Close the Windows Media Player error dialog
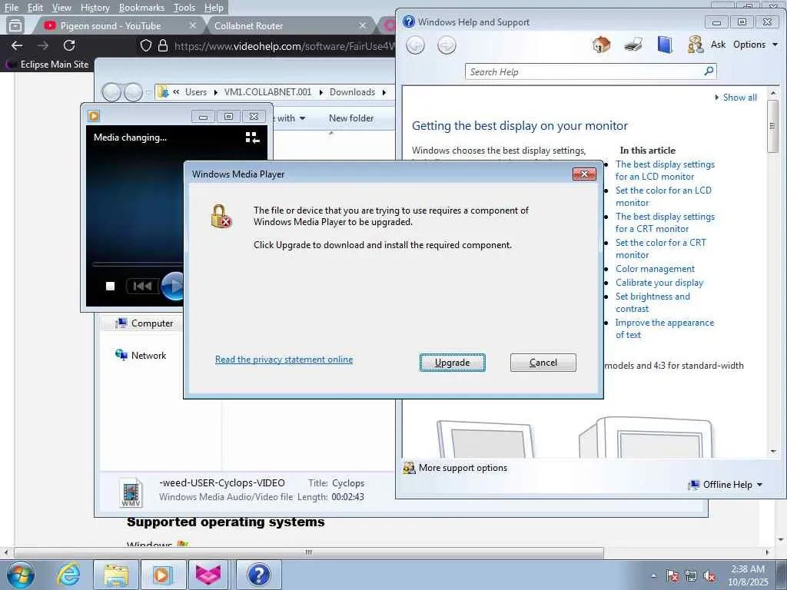 point(584,174)
